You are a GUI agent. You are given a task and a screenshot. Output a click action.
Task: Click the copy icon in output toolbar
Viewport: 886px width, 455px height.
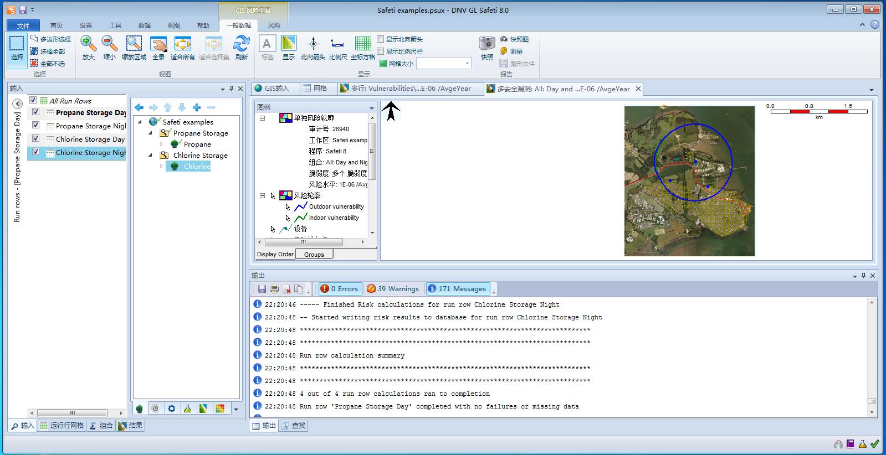[x=299, y=289]
